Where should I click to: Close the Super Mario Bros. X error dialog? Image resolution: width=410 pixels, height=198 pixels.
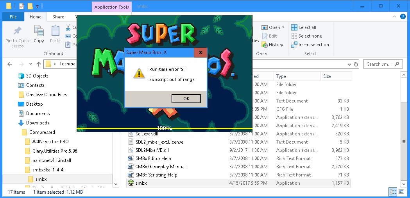(x=200, y=52)
